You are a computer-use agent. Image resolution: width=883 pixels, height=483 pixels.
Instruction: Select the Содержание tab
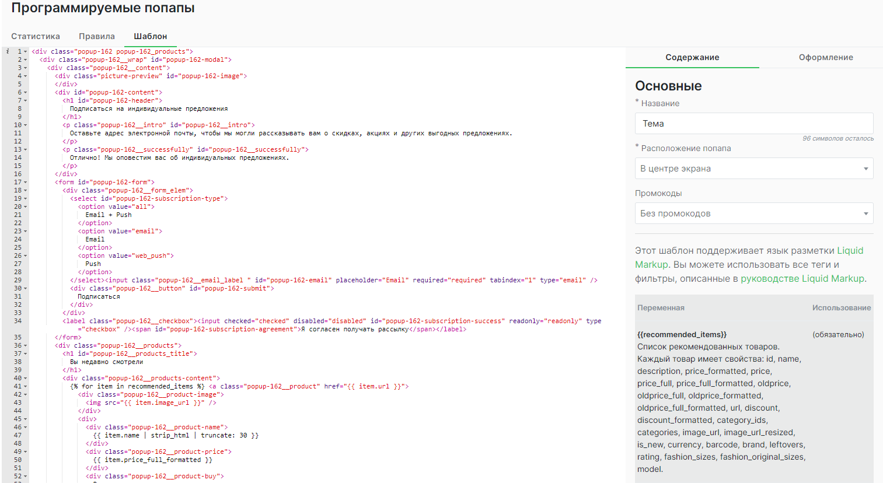(x=692, y=58)
